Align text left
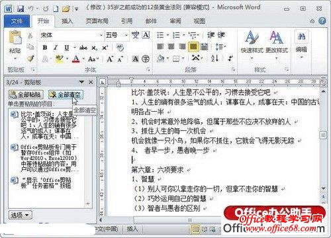Image resolution: width=331 pixels, height=238 pixels. click(160, 46)
